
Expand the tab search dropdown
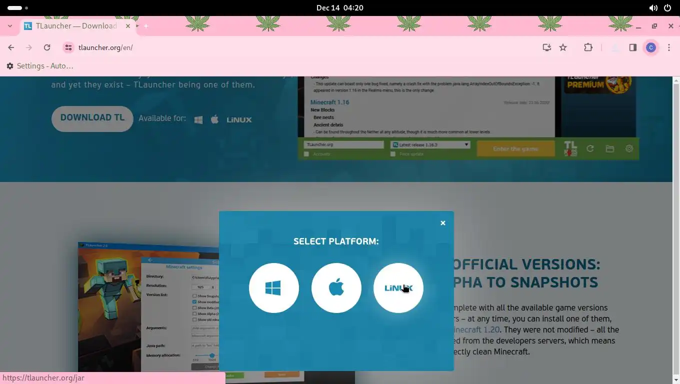10,26
